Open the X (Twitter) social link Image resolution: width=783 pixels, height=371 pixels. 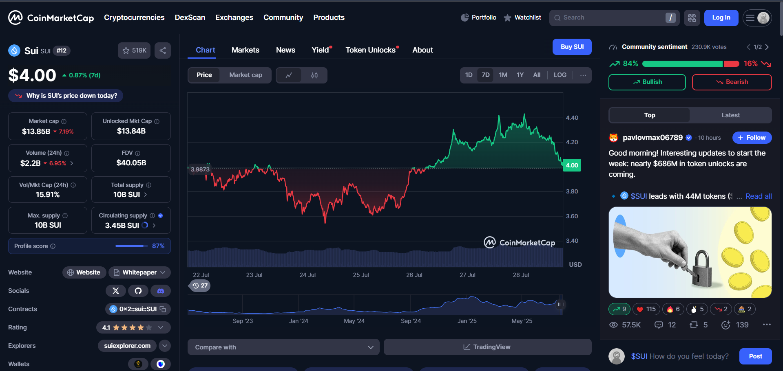click(x=116, y=291)
